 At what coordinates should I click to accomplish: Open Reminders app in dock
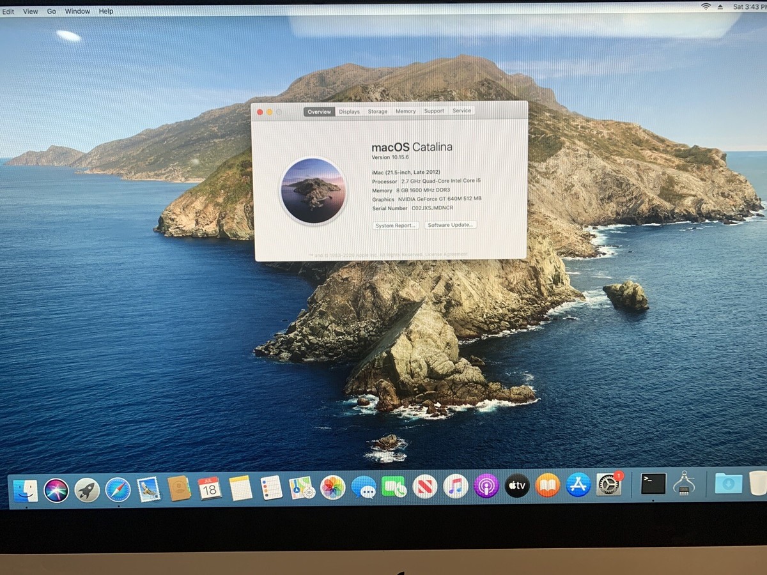pyautogui.click(x=272, y=488)
